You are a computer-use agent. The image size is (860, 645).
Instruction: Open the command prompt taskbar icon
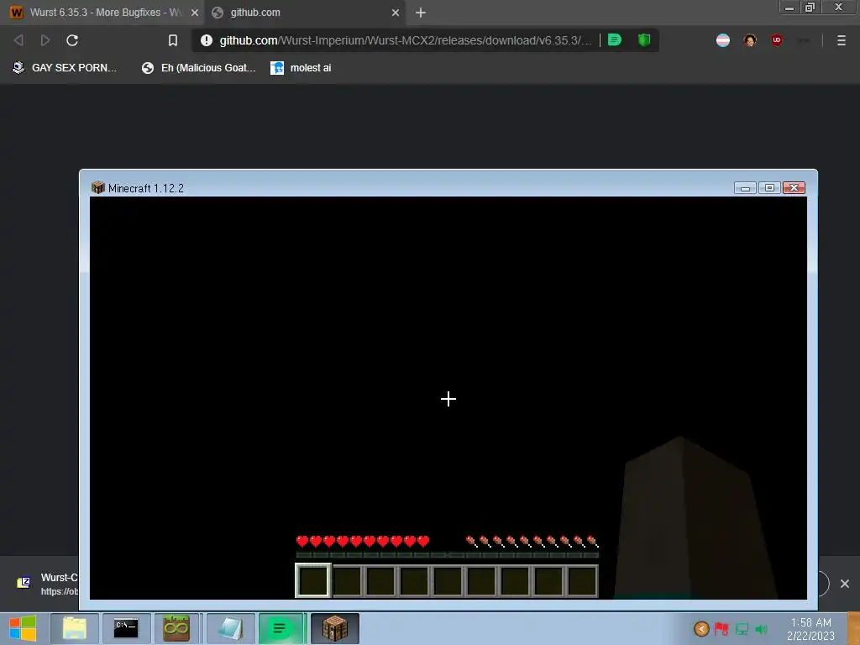tap(126, 628)
